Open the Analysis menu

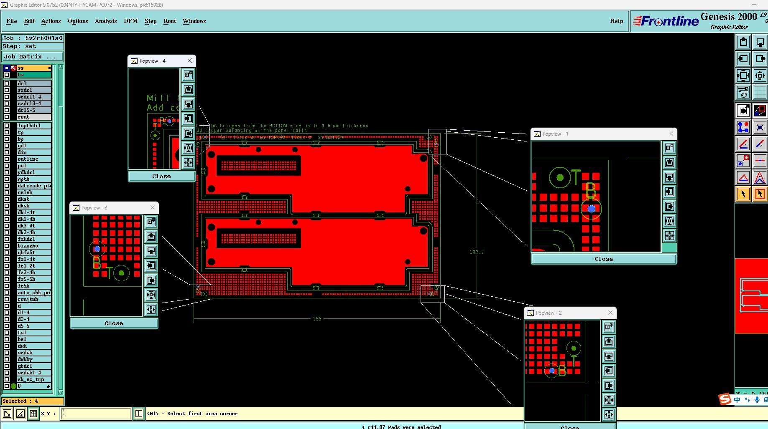point(106,21)
